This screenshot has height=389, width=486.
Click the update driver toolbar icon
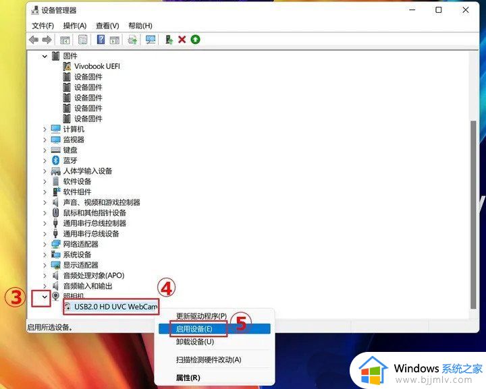[169, 40]
